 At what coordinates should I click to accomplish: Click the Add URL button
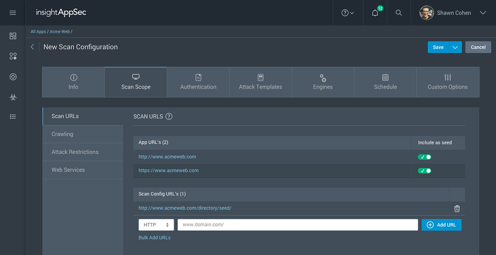click(x=441, y=225)
